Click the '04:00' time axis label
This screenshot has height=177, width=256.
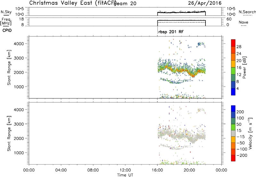61,170
